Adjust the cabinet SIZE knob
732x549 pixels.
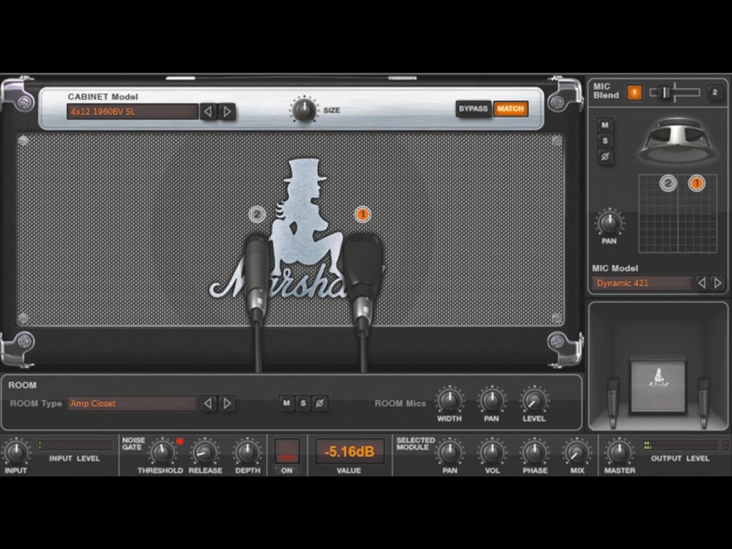click(x=304, y=110)
